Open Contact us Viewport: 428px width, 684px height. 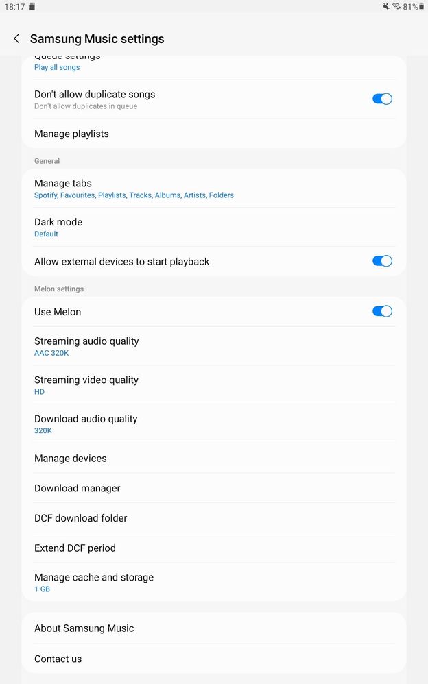(x=214, y=659)
